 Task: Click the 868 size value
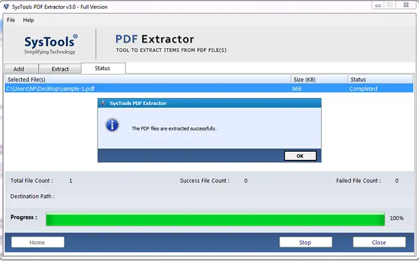tap(297, 88)
